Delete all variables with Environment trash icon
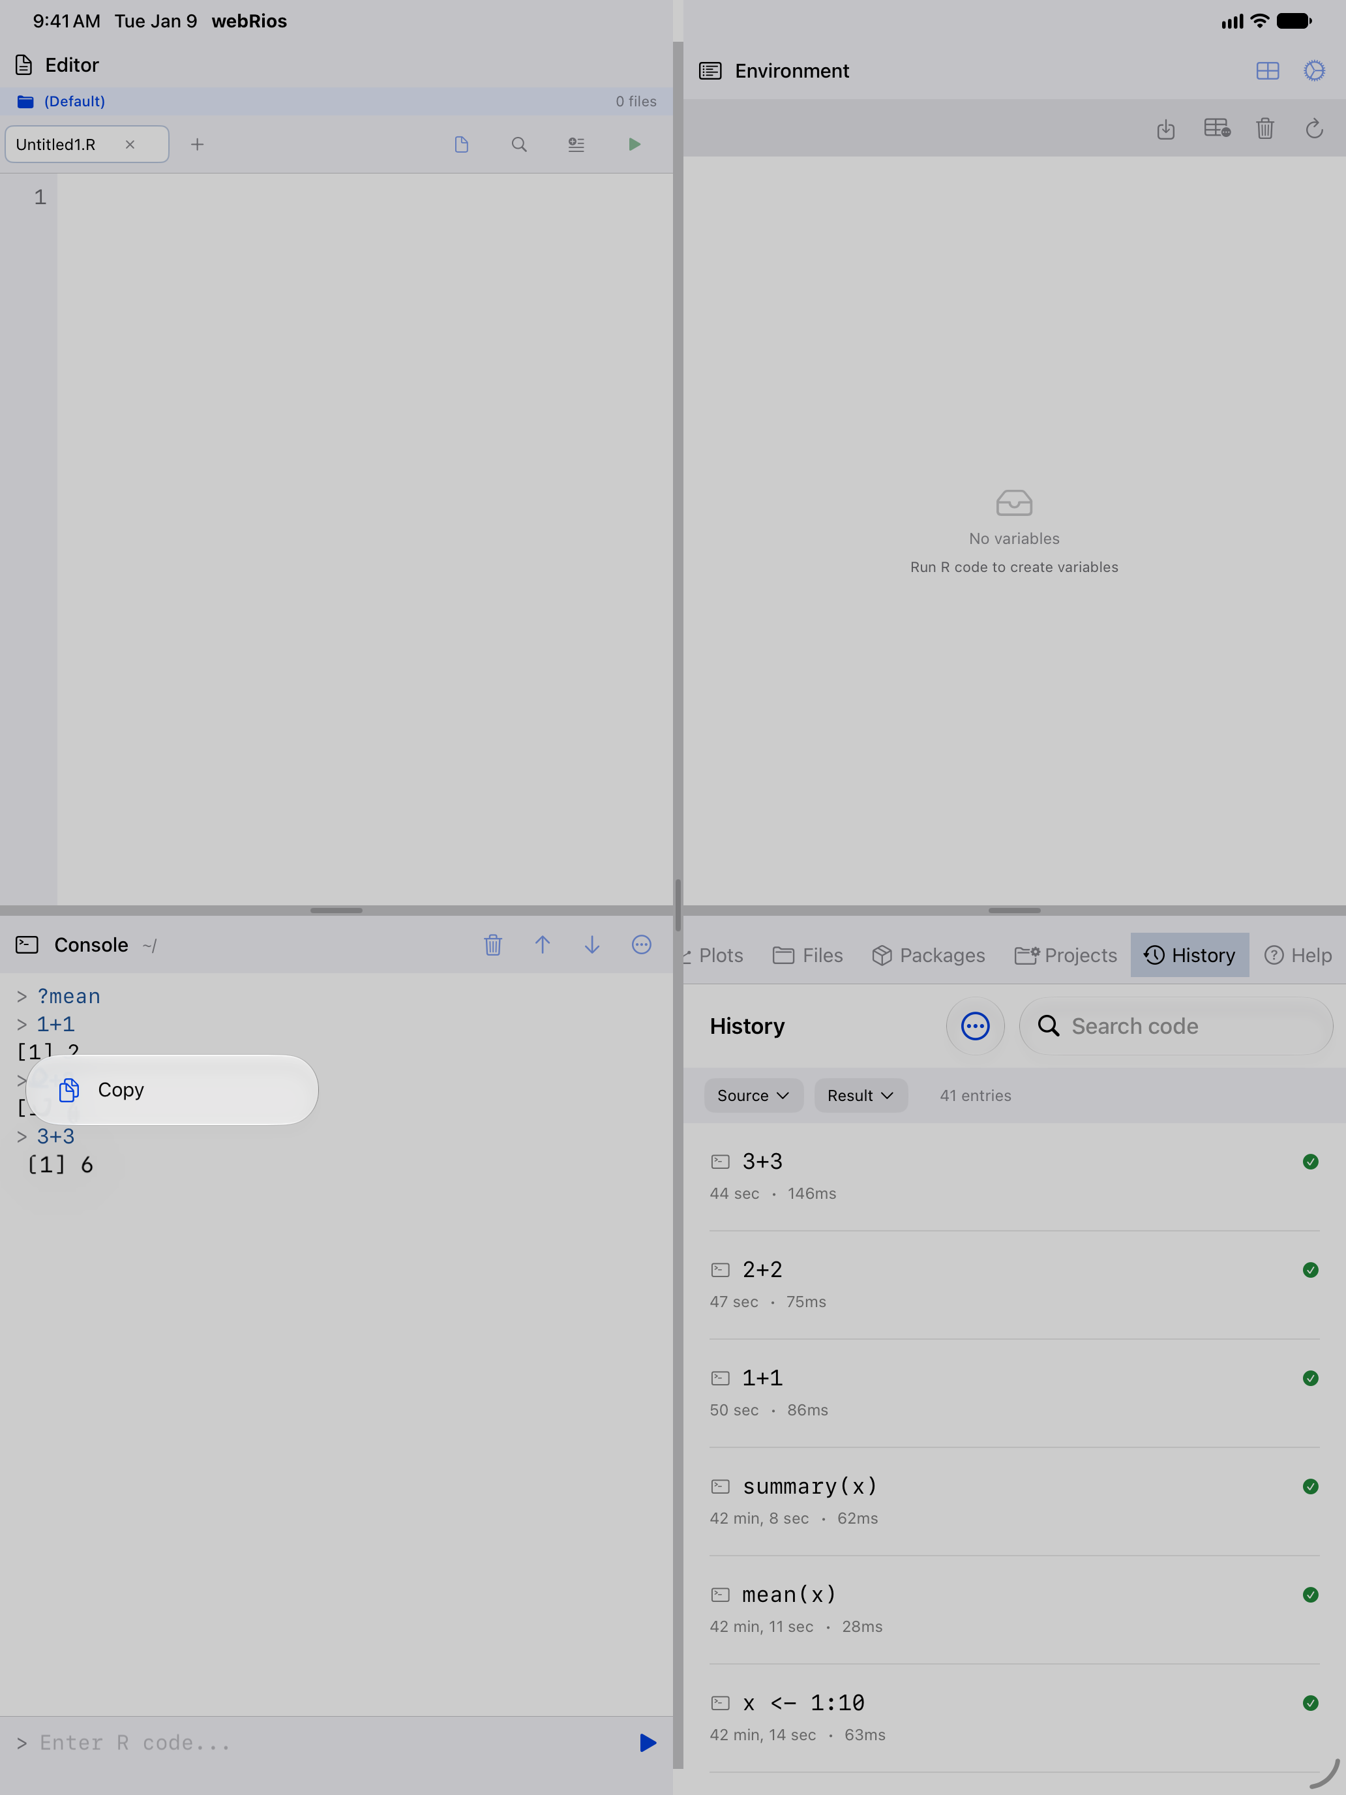This screenshot has height=1795, width=1346. [1265, 128]
